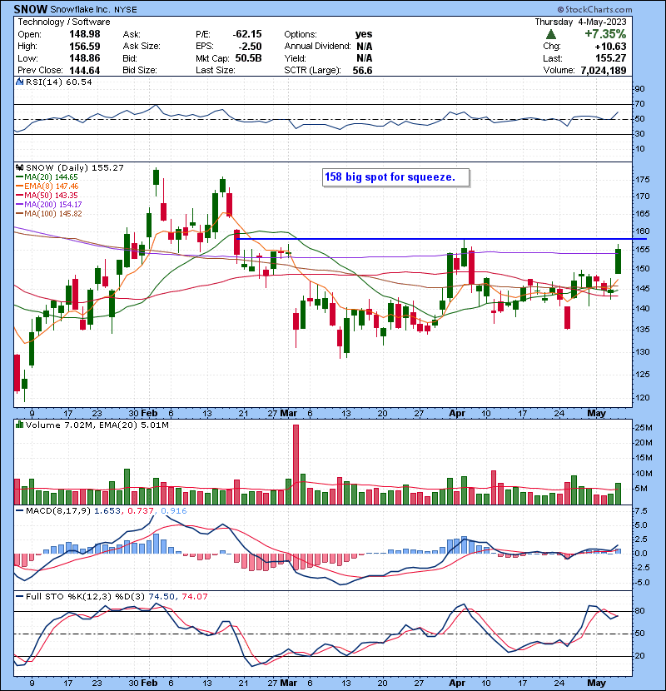Click the tallest red volume bar in March
This screenshot has height=691, width=666.
click(x=296, y=465)
